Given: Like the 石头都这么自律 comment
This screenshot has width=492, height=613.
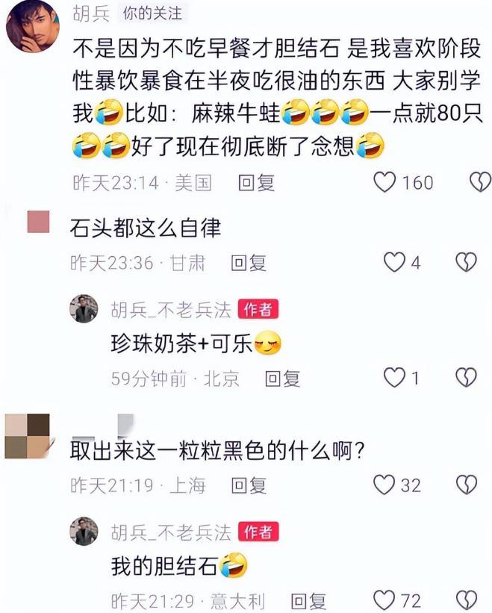Looking at the screenshot, I should (x=394, y=262).
